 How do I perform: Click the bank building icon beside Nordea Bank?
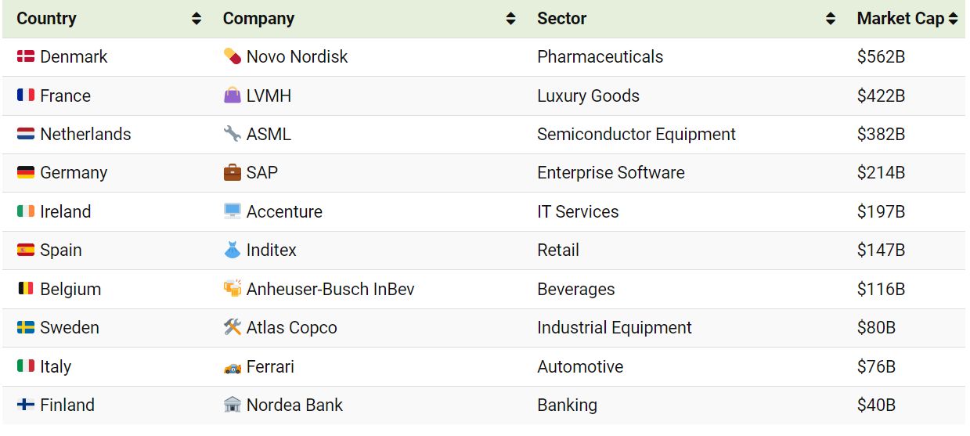[232, 405]
